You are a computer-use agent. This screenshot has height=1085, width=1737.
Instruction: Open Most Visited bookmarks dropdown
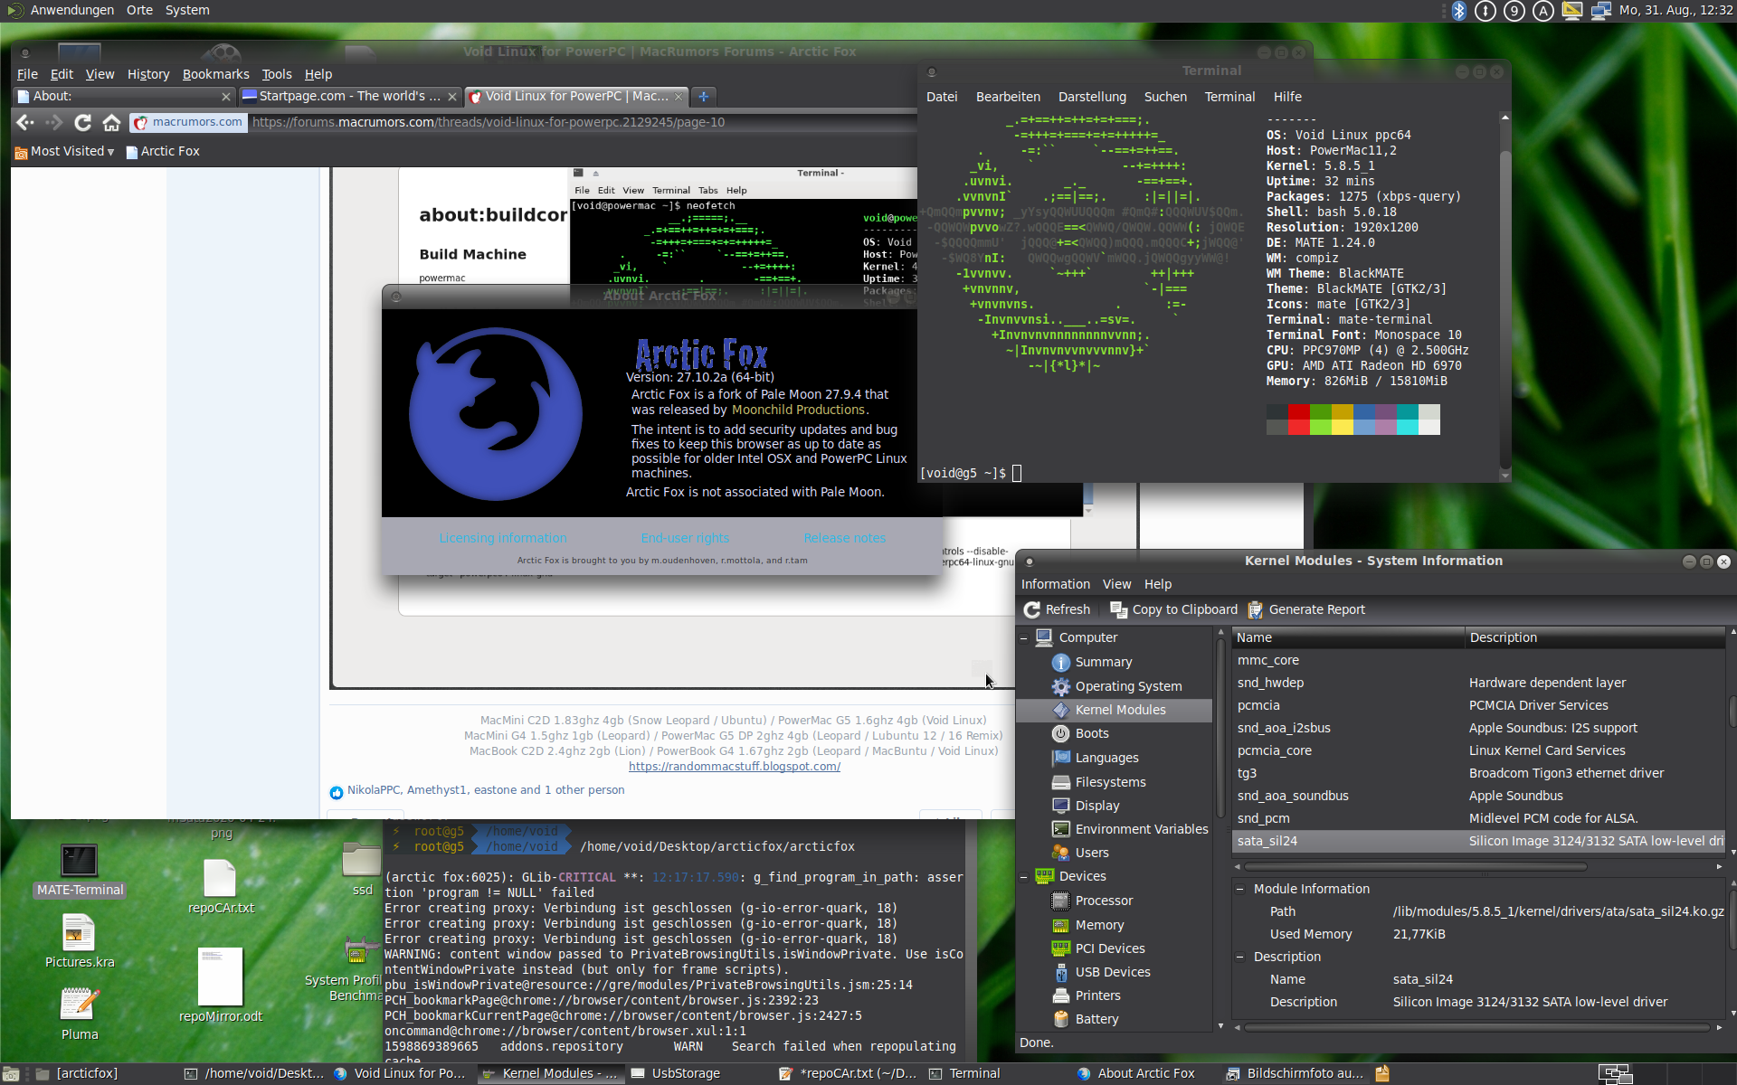64,151
